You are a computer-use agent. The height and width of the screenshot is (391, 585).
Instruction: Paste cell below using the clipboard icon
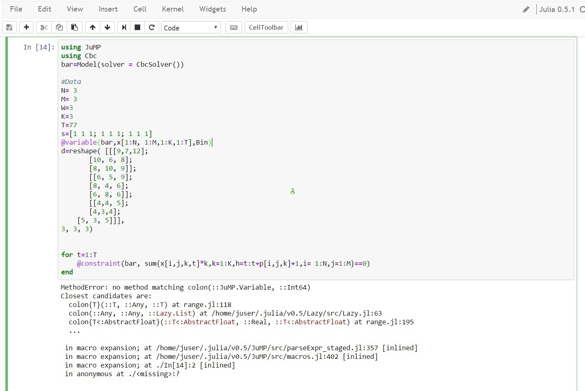click(x=74, y=27)
